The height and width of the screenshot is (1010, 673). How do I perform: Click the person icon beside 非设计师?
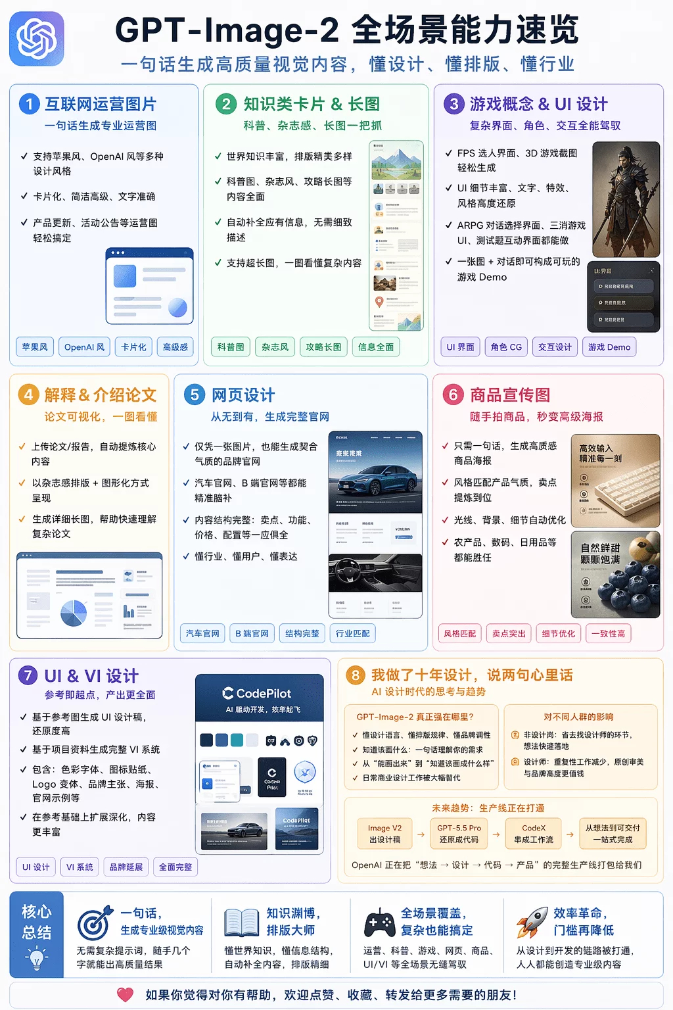pyautogui.click(x=515, y=735)
